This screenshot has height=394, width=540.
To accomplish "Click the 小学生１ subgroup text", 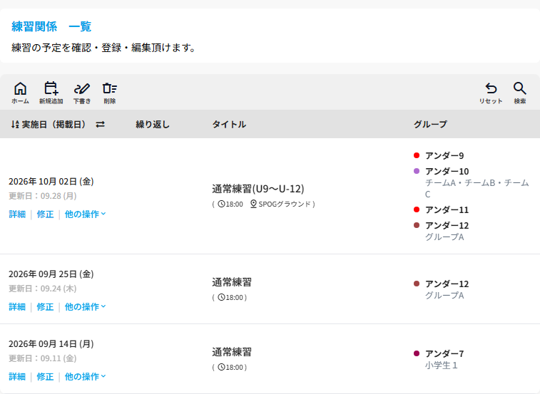I will click(x=441, y=365).
